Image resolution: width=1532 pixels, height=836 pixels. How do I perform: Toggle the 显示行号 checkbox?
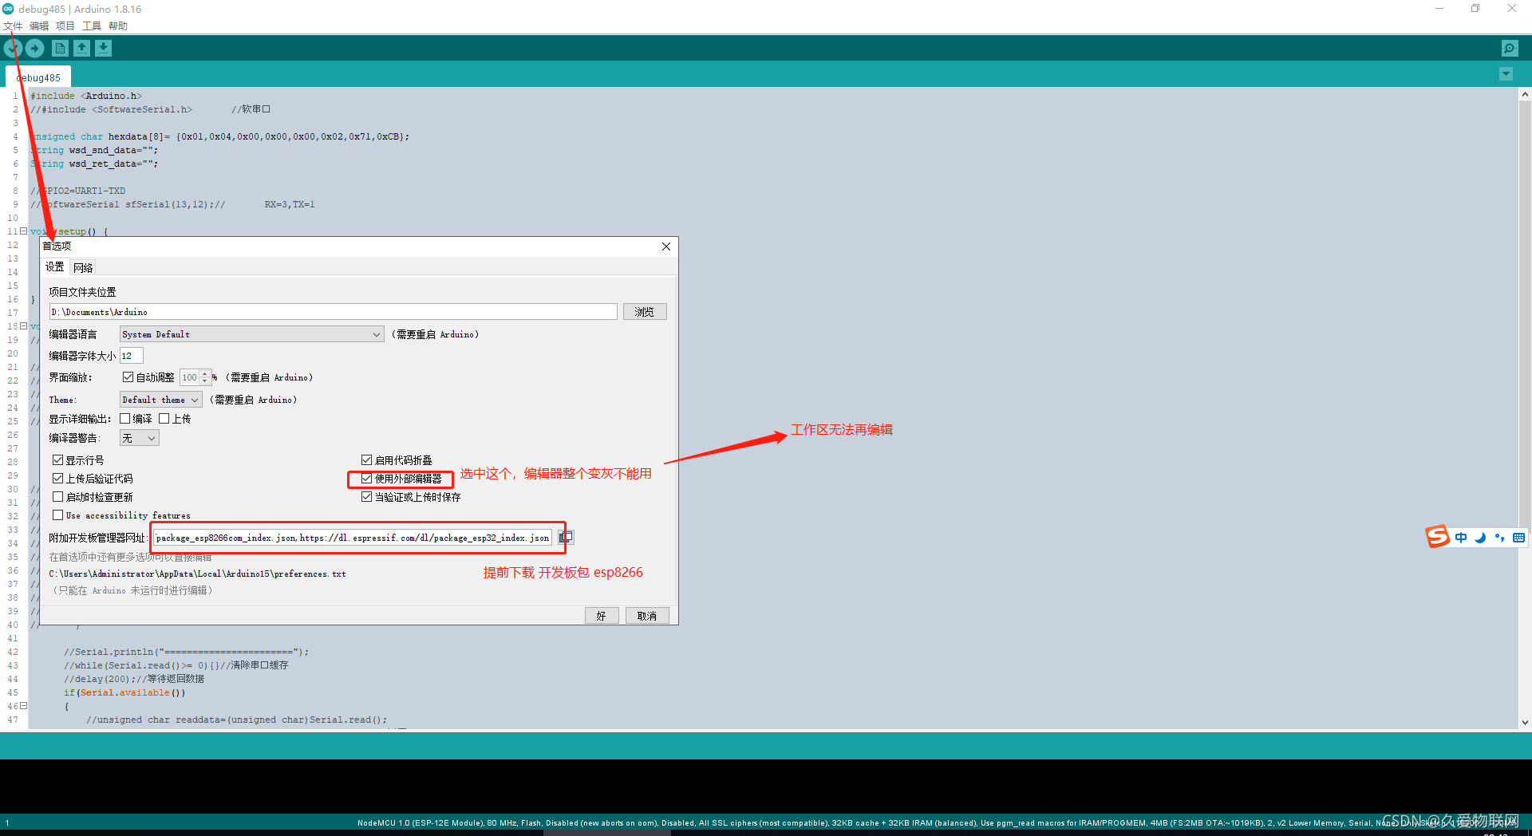58,460
